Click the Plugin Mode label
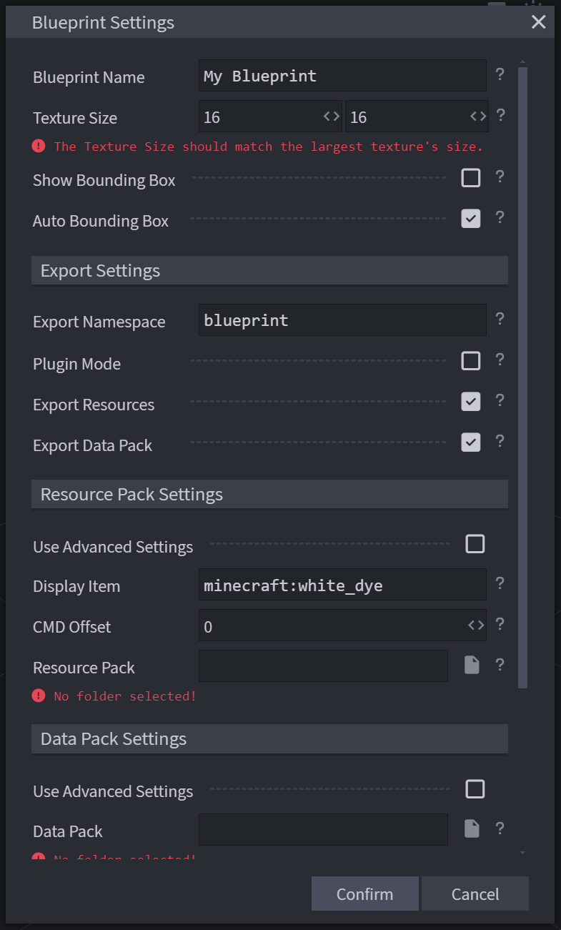 point(76,364)
